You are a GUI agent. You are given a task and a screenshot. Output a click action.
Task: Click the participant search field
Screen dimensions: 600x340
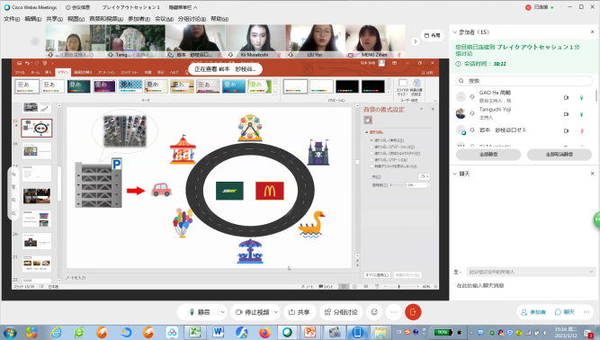coord(524,81)
